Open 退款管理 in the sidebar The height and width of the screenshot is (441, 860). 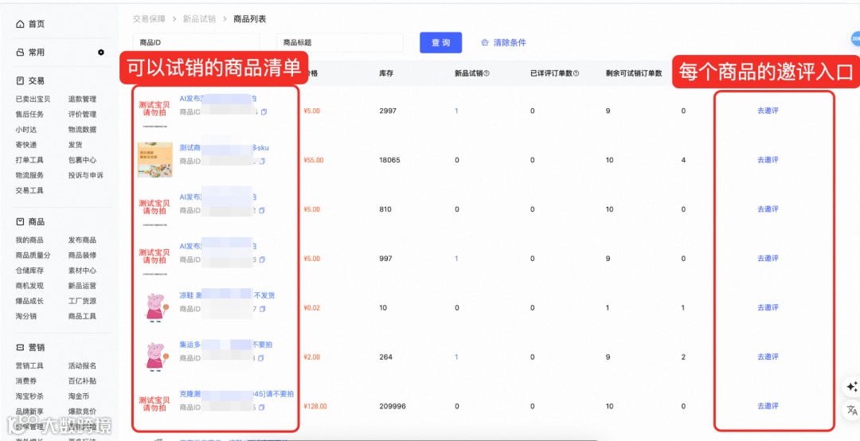82,100
